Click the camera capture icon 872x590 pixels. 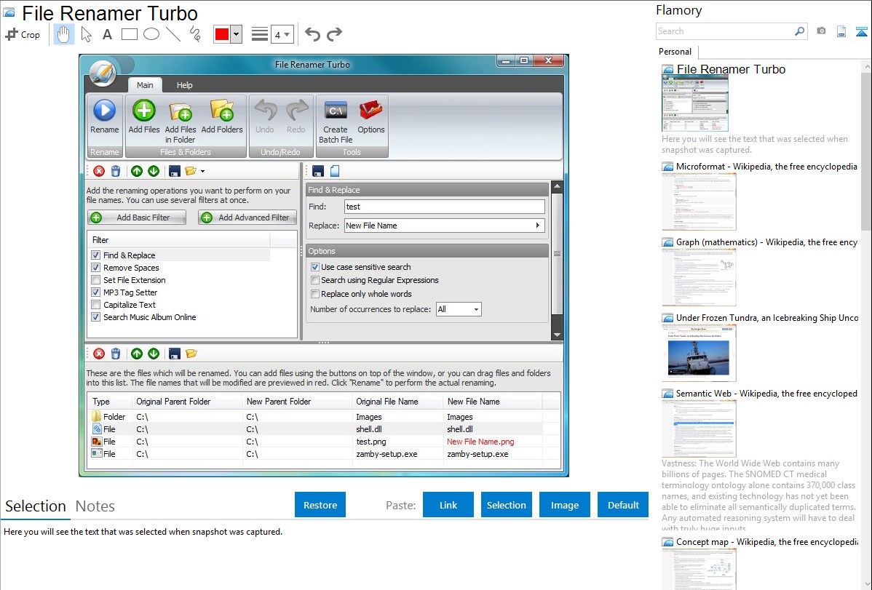point(821,31)
